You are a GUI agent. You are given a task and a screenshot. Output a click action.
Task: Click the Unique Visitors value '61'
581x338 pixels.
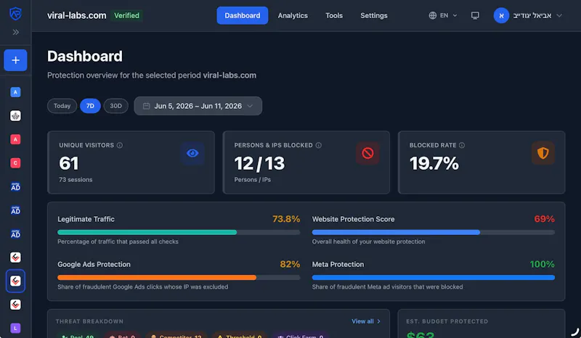[69, 163]
